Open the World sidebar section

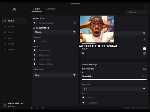pos(14,32)
